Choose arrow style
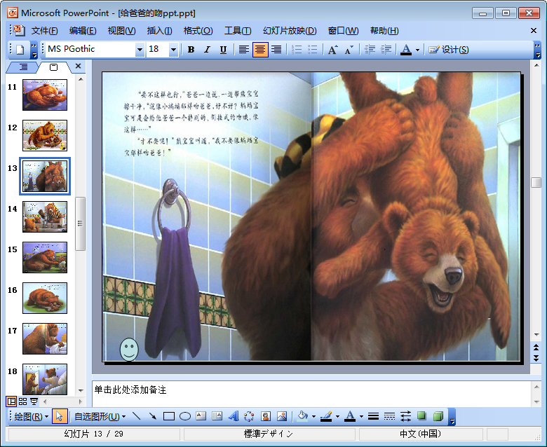 (x=405, y=416)
